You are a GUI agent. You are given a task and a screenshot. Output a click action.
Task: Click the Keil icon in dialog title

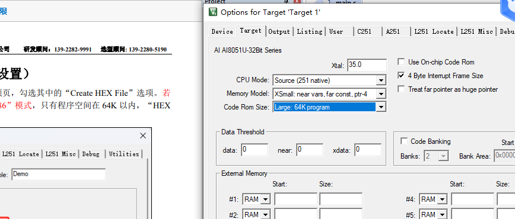click(x=213, y=12)
